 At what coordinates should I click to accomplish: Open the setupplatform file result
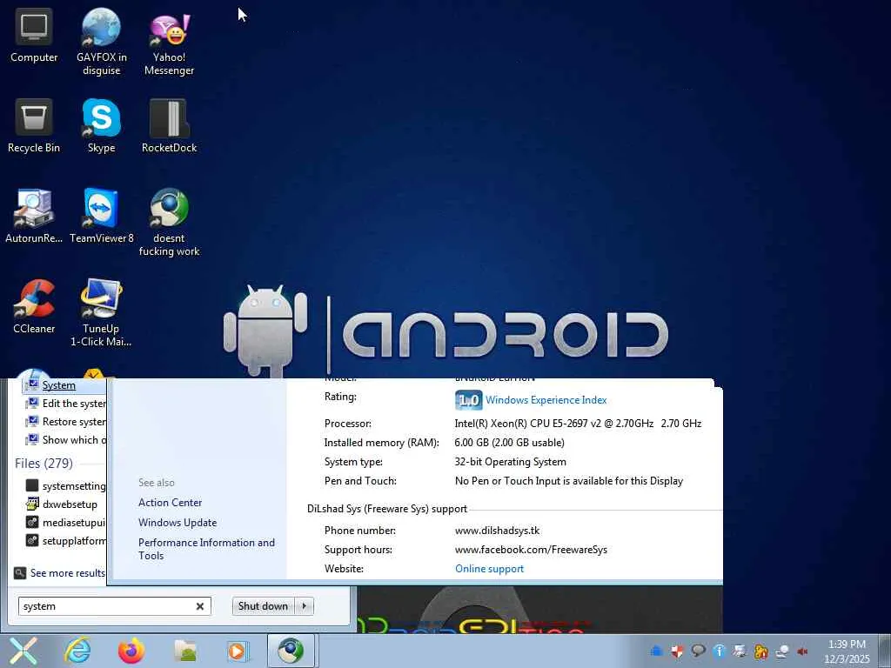coord(65,540)
